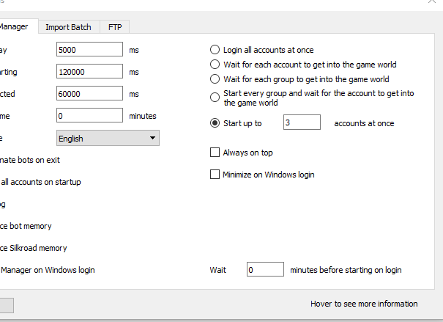Click the 'bots on exit' option label
Image resolution: width=443 pixels, height=322 pixels.
29,160
